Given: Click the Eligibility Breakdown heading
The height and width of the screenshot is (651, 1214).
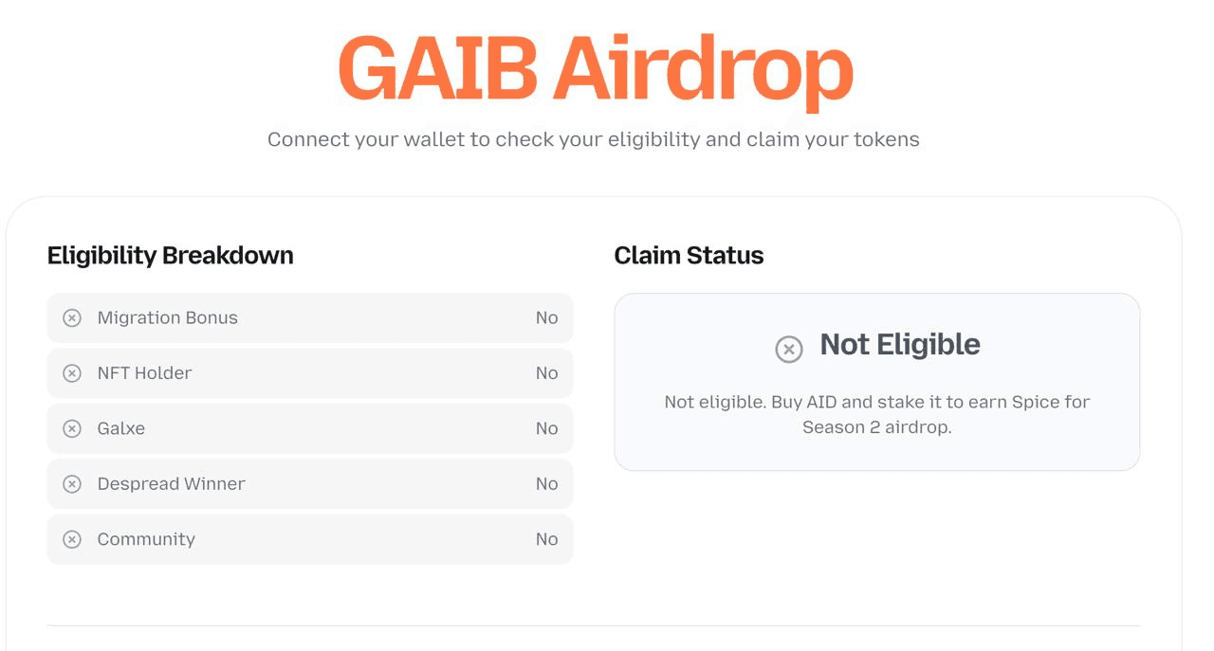Looking at the screenshot, I should (170, 256).
